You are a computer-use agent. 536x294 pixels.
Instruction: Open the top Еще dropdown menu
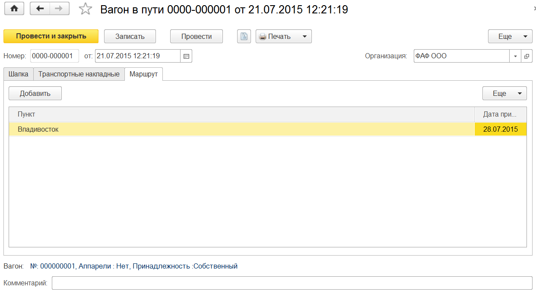click(510, 37)
